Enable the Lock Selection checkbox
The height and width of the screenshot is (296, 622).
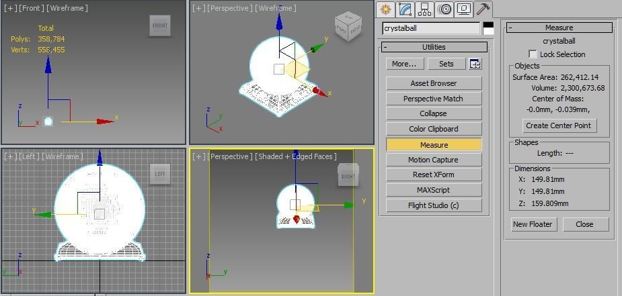(533, 54)
